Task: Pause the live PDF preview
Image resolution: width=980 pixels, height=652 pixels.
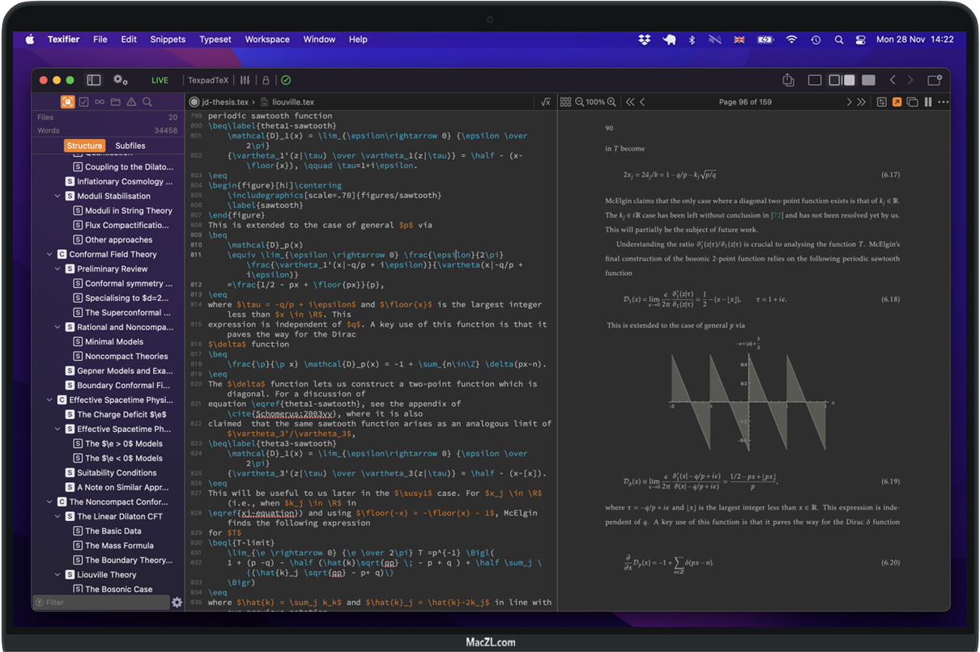Action: [x=928, y=102]
